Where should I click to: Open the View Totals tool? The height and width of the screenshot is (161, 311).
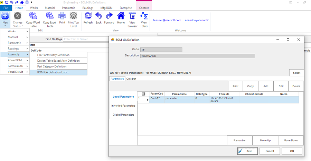click(144, 16)
